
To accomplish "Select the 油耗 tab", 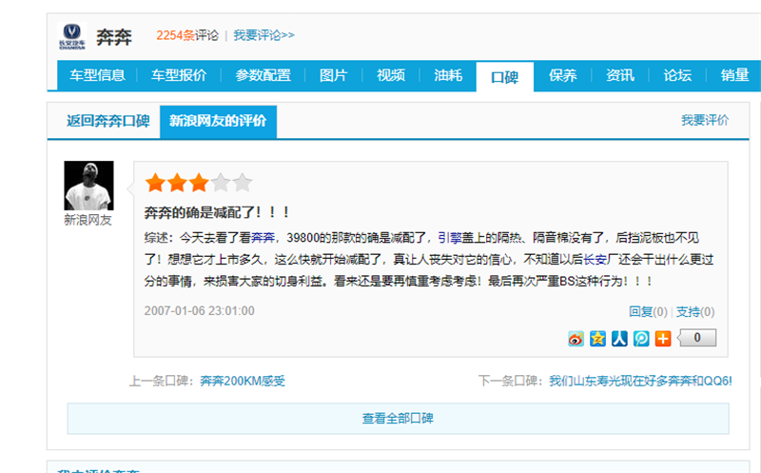I will coord(448,75).
